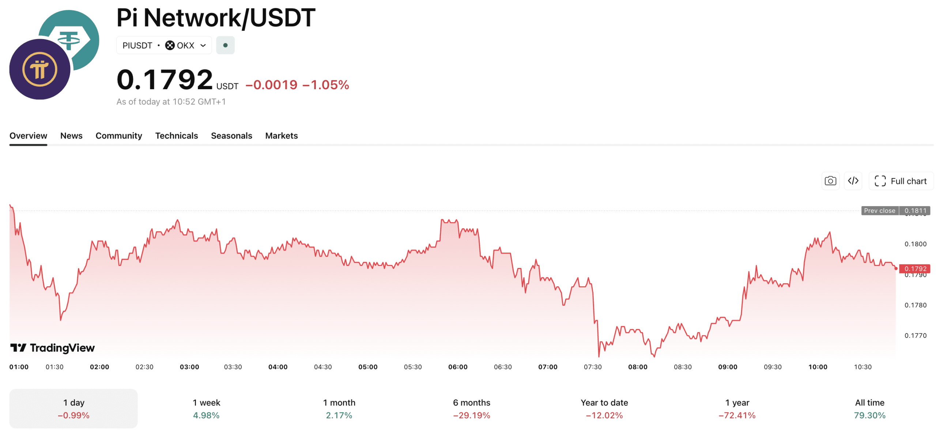
Task: Switch to the News tab
Action: 71,136
